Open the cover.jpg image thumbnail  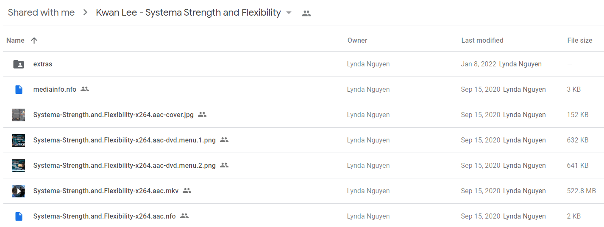click(x=19, y=115)
